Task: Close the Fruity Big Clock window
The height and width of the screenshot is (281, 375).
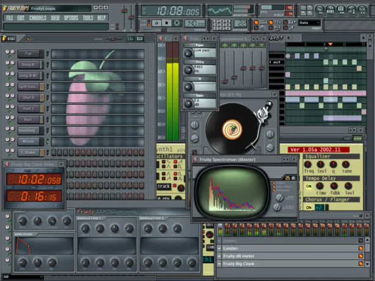Action: tap(61, 164)
